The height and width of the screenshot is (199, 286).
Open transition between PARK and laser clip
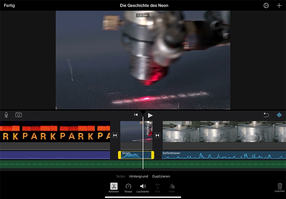(115, 135)
